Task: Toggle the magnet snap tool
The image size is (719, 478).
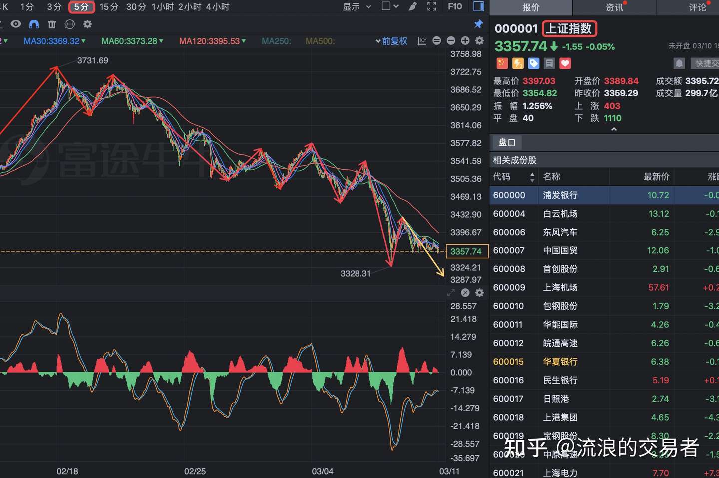Action: [34, 24]
